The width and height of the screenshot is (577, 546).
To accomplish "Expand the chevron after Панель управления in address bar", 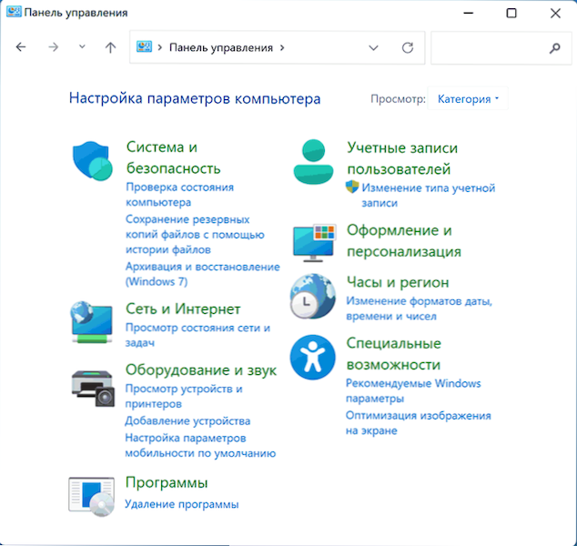I will tap(282, 47).
